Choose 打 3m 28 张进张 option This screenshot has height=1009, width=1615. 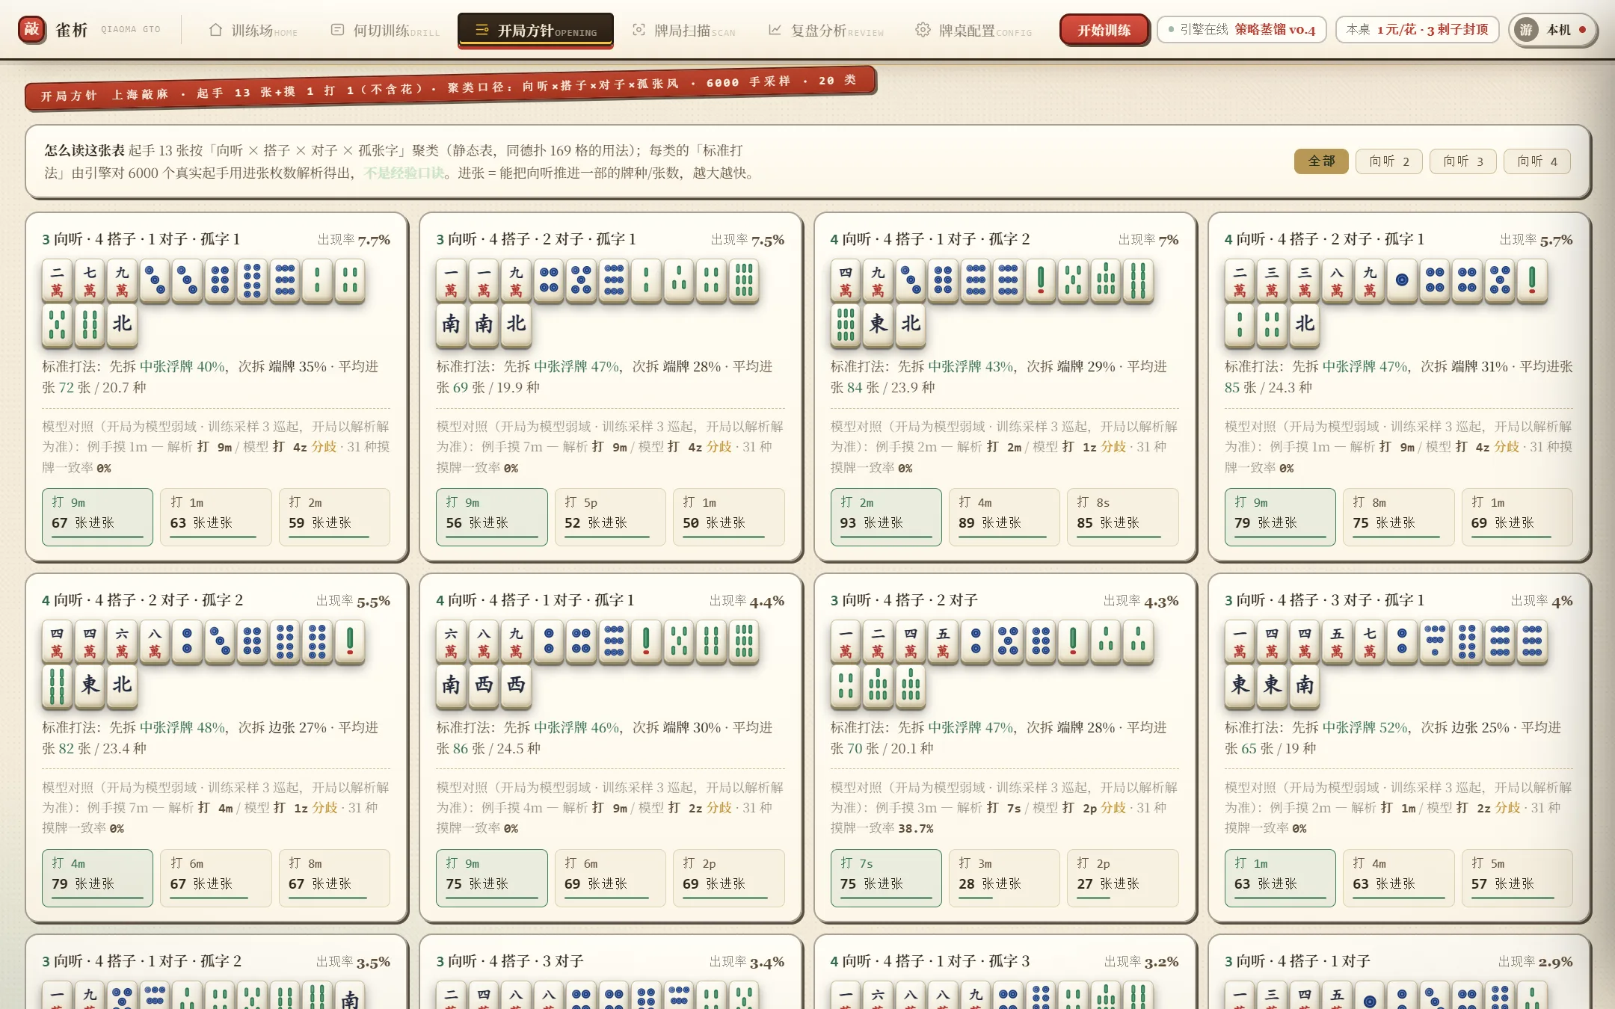(x=1004, y=877)
